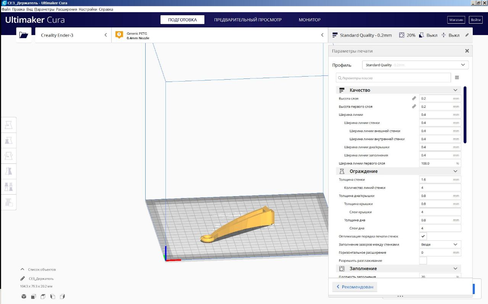Viewport: 488px width, 304px height.
Task: Switch to left side view cube icon
Action: (x=53, y=296)
